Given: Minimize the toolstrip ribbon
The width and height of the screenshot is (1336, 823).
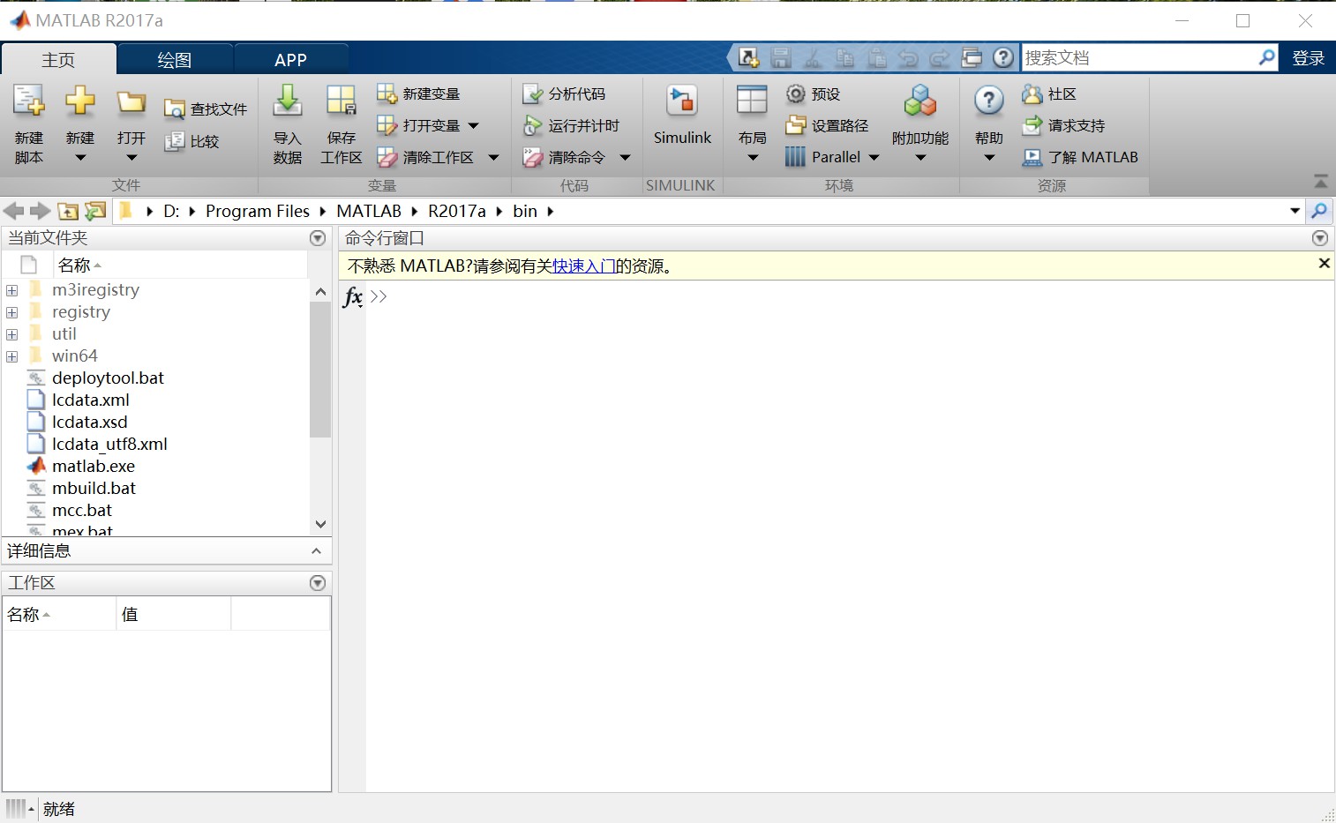Looking at the screenshot, I should [x=1321, y=182].
